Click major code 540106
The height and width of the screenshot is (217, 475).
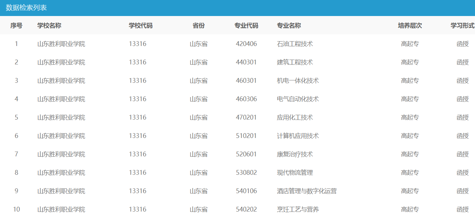click(246, 191)
